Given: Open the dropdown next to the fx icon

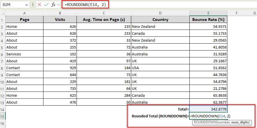Looking at the screenshot, I should coord(58,5).
